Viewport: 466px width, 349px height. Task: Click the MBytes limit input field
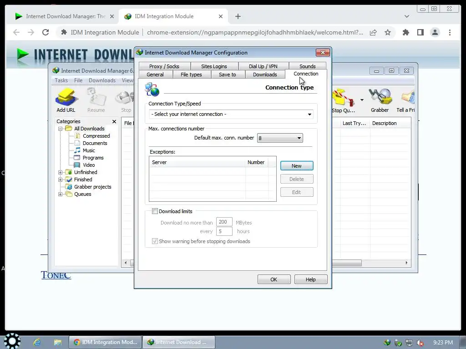click(x=224, y=222)
